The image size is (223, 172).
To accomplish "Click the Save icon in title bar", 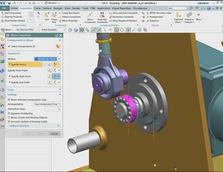I will click(9, 3).
